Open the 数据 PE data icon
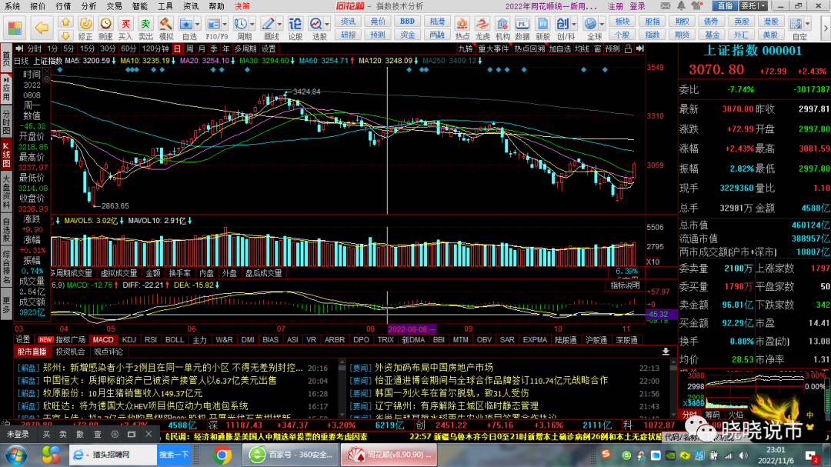 (x=522, y=24)
